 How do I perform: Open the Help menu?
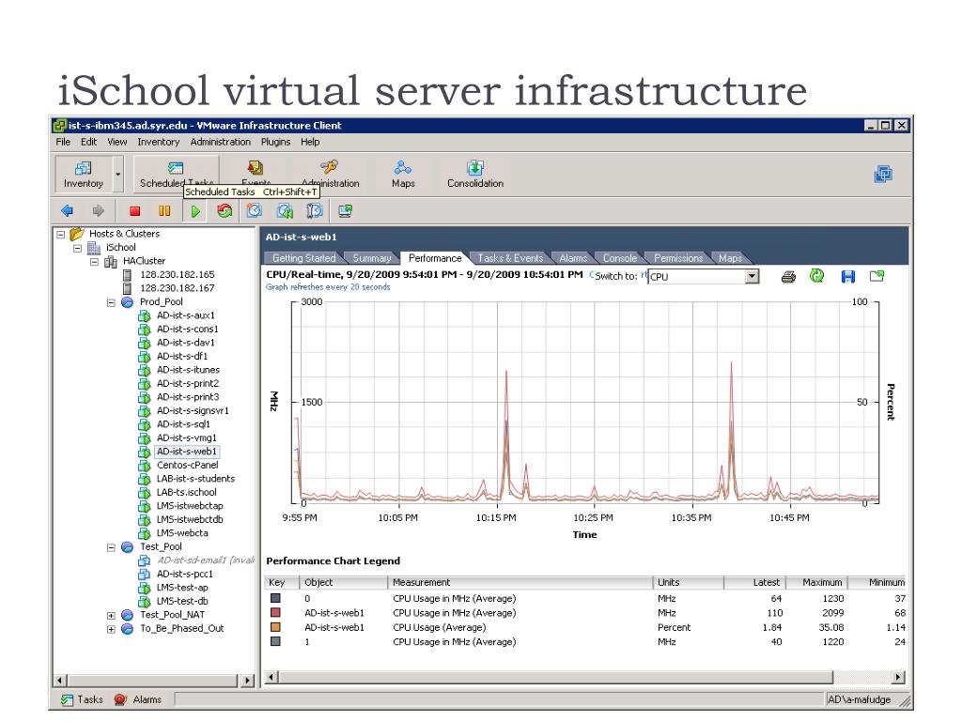310,142
